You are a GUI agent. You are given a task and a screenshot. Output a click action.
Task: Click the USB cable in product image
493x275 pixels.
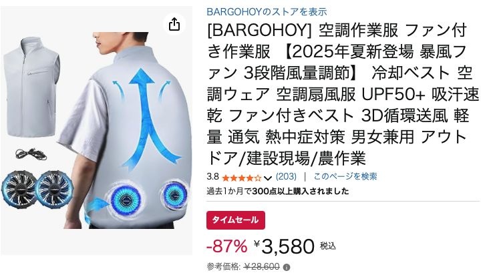[31, 154]
